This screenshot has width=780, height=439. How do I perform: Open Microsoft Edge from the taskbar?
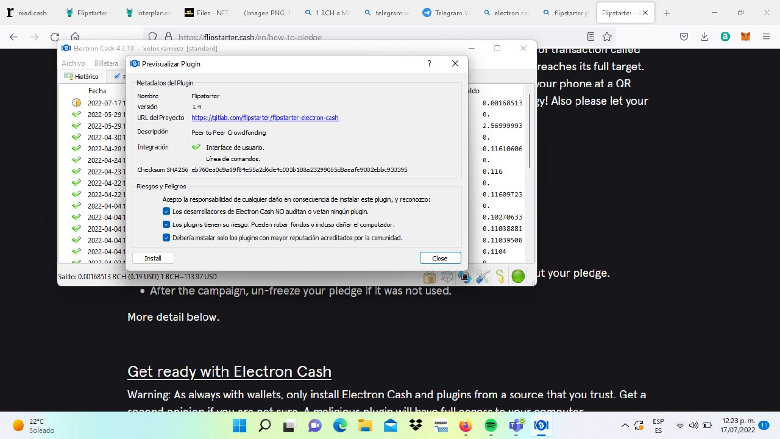(340, 426)
